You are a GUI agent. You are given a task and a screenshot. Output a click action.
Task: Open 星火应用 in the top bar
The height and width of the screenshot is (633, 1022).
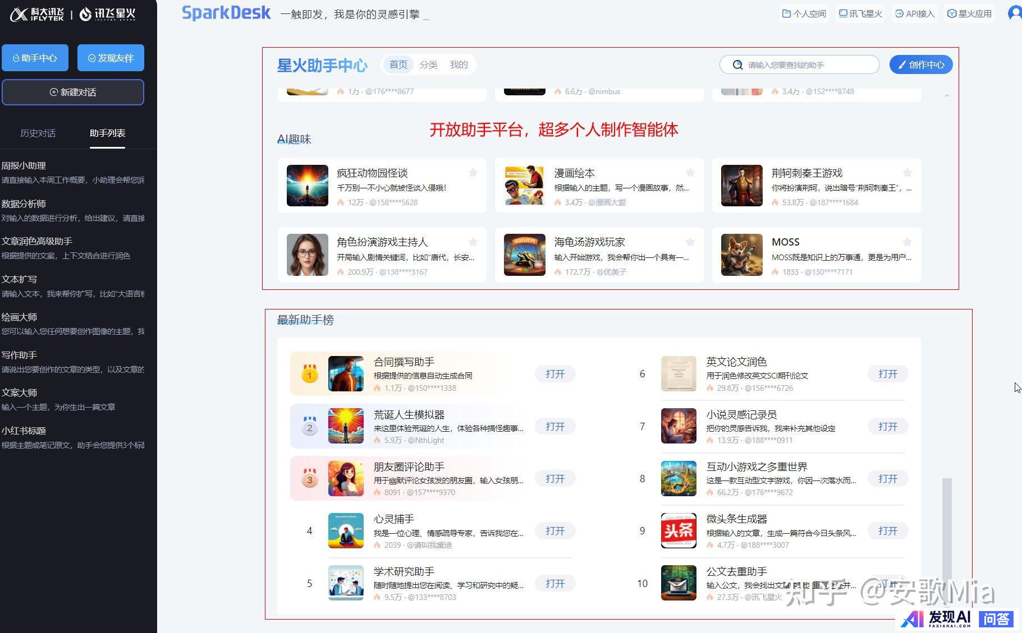pos(969,13)
